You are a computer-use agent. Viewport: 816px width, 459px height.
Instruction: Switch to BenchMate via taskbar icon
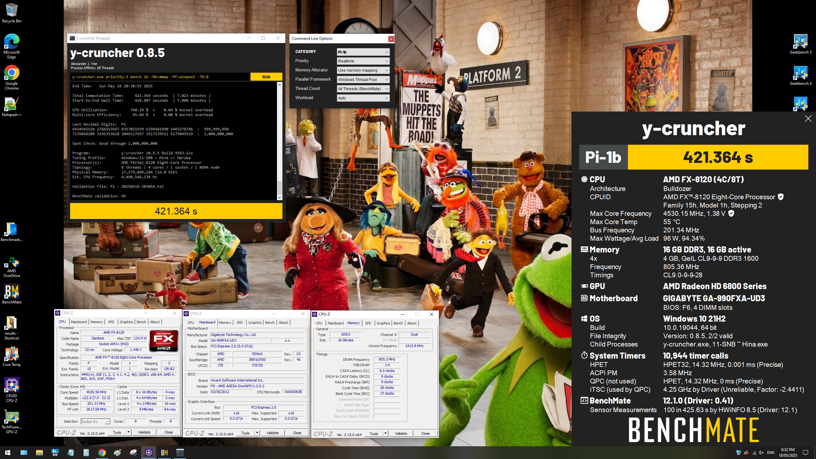click(x=164, y=453)
